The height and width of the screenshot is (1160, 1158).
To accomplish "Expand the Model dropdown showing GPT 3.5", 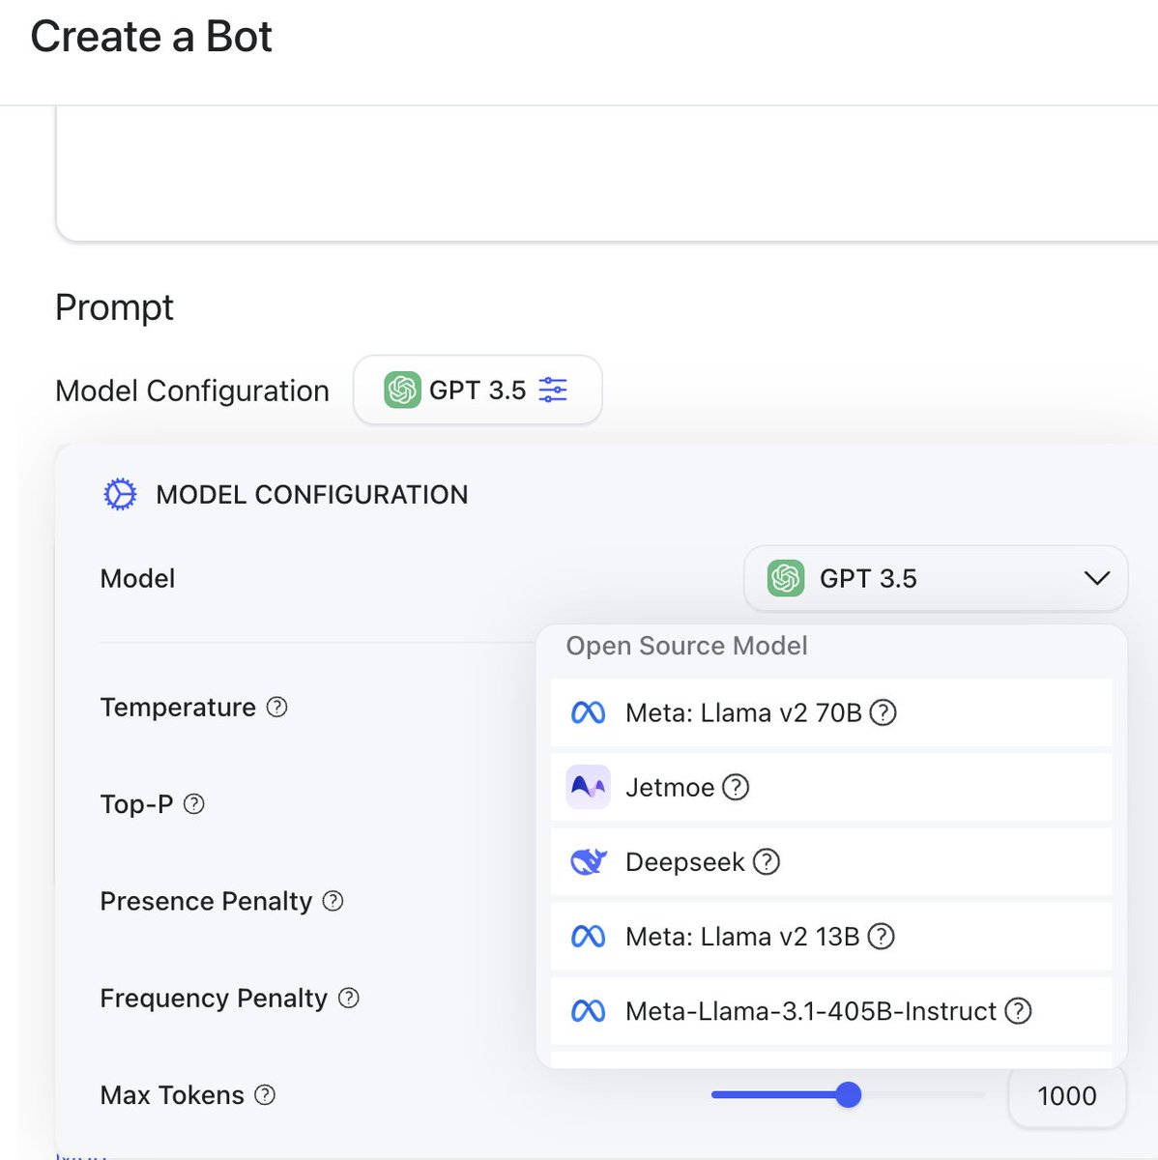I will pyautogui.click(x=936, y=578).
